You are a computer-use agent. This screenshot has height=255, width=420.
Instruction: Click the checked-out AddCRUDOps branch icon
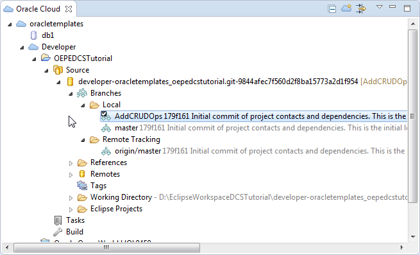(106, 116)
